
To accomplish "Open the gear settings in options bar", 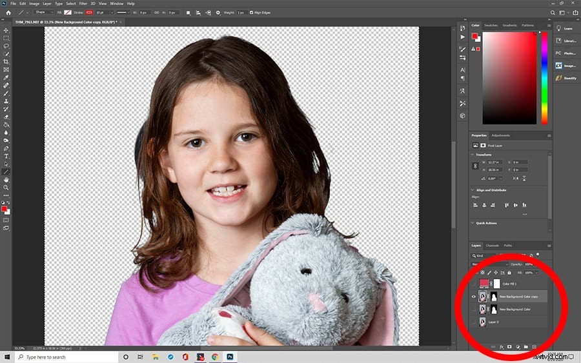I will coord(218,13).
